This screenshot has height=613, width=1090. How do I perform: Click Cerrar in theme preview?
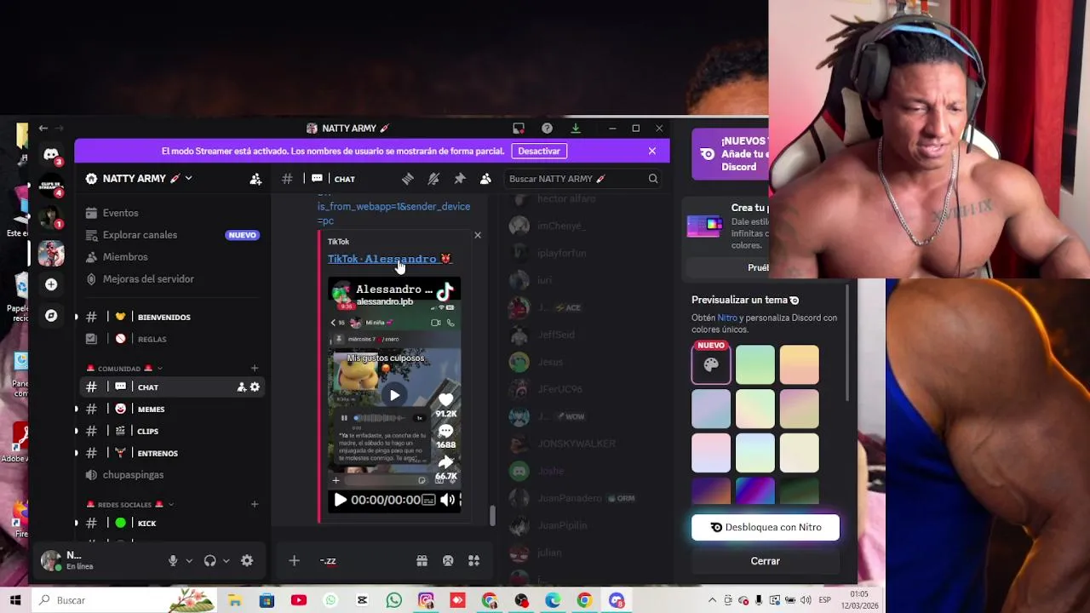click(766, 561)
